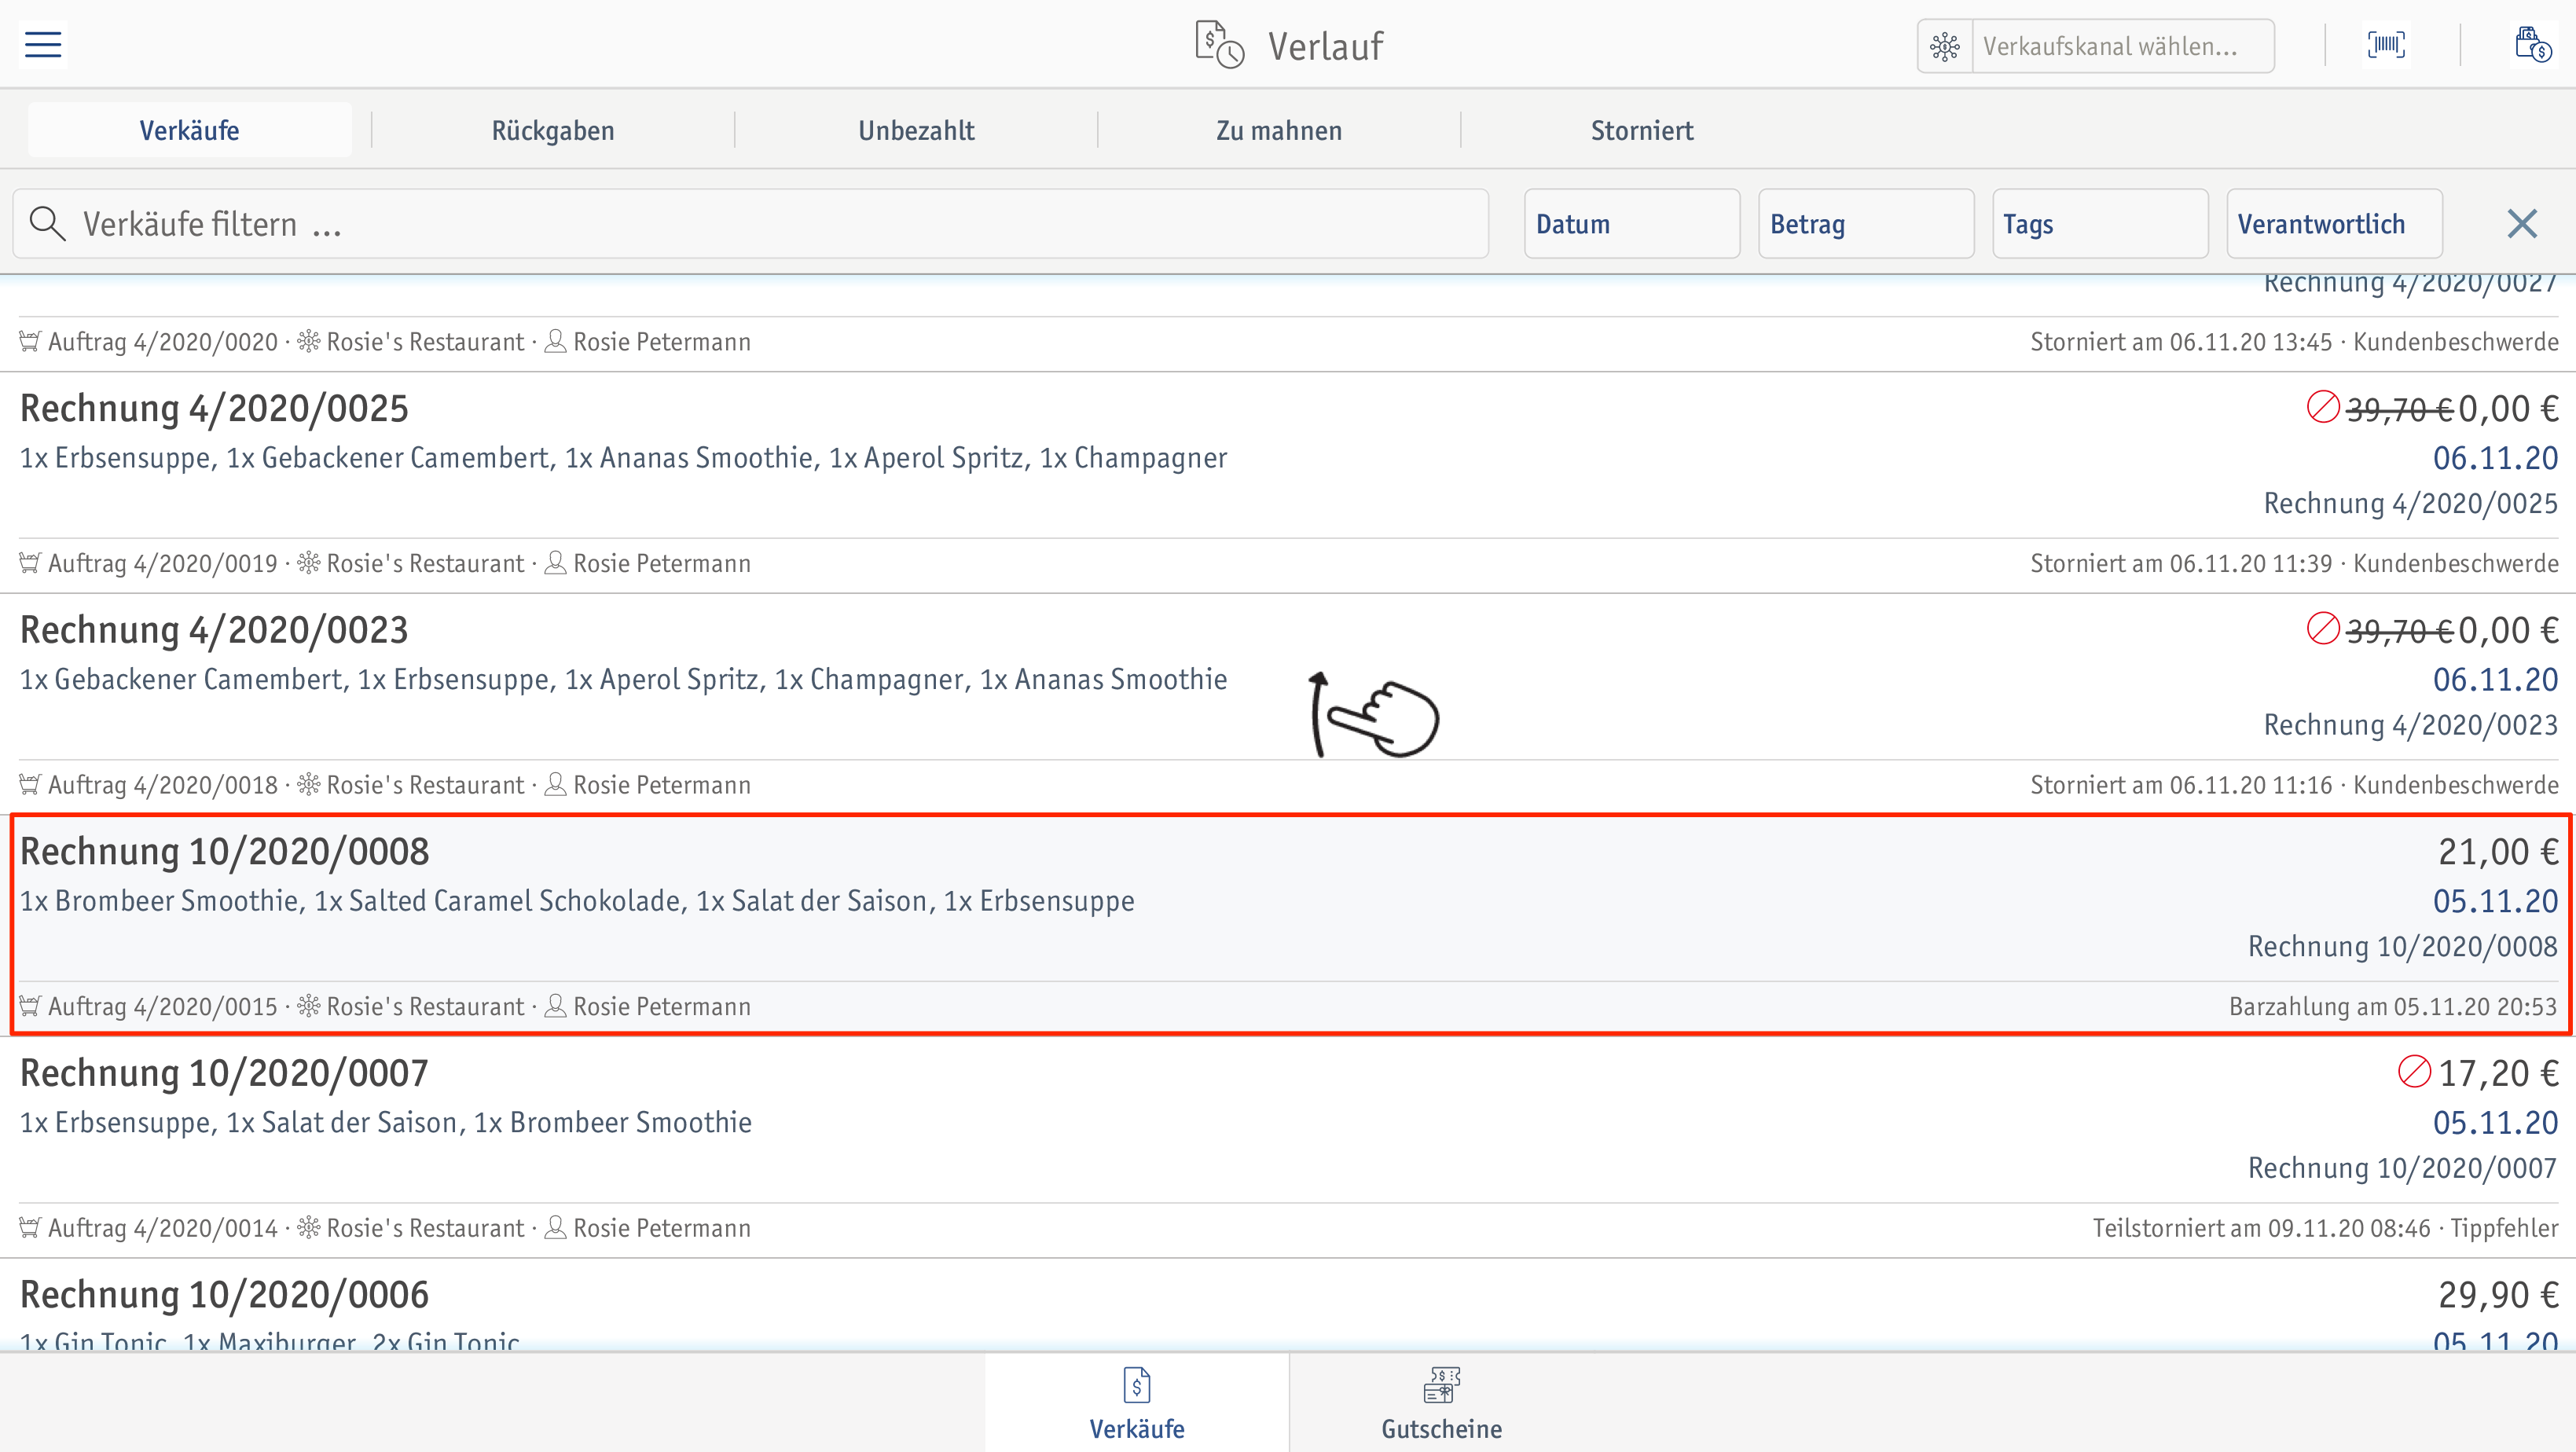Click 'Teilstorniert am 09.11.20 08:46 · Tippfehler'
This screenshot has height=1452, width=2576.
tap(2326, 1228)
